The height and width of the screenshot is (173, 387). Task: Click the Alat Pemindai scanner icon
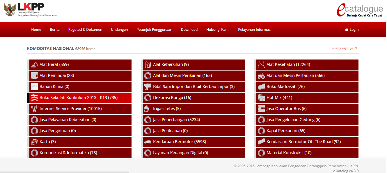[34, 76]
